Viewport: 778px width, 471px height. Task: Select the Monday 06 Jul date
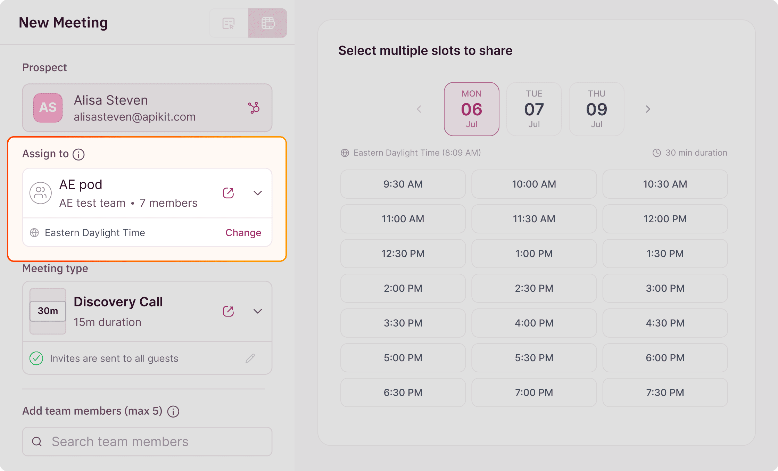[472, 109]
